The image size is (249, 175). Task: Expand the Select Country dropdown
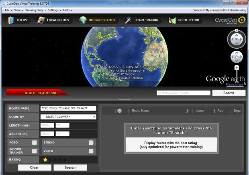pyautogui.click(x=68, y=117)
